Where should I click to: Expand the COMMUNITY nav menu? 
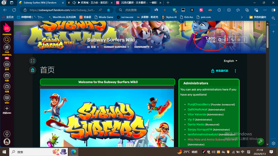click(143, 47)
